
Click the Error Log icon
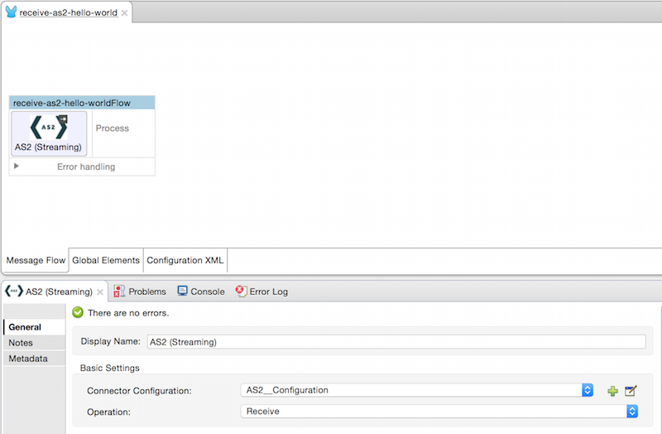(241, 291)
